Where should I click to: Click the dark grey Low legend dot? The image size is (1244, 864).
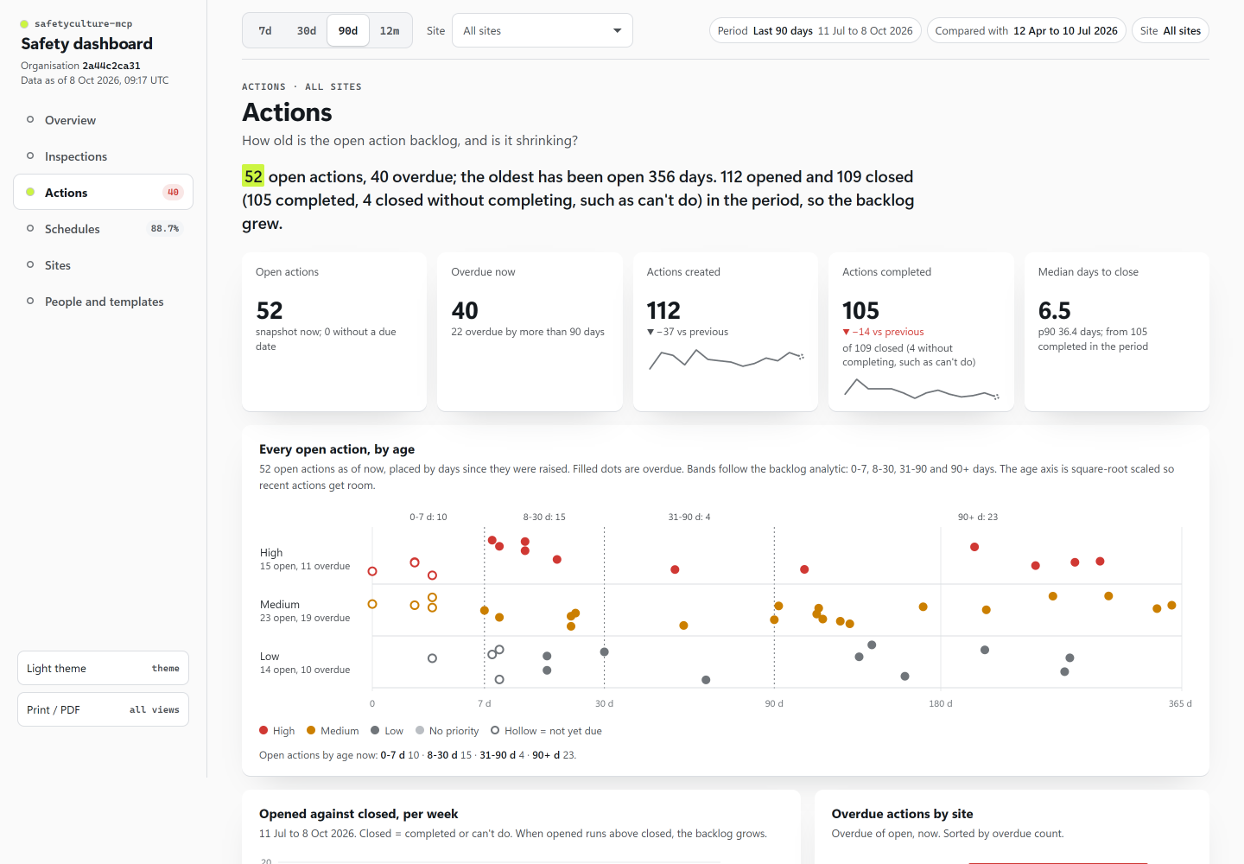point(375,730)
